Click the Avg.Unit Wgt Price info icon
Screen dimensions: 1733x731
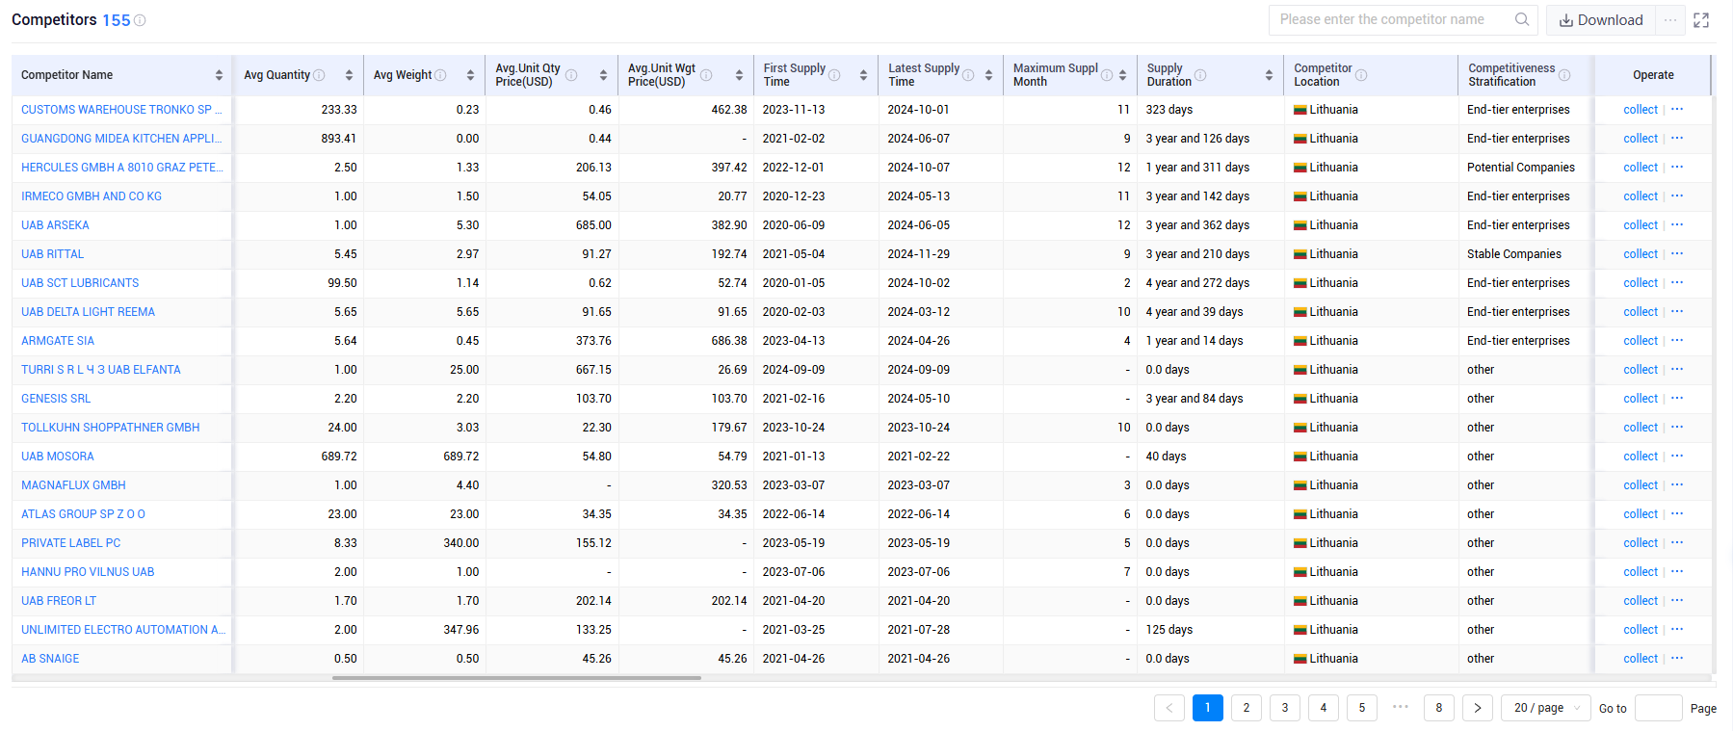[x=706, y=75]
